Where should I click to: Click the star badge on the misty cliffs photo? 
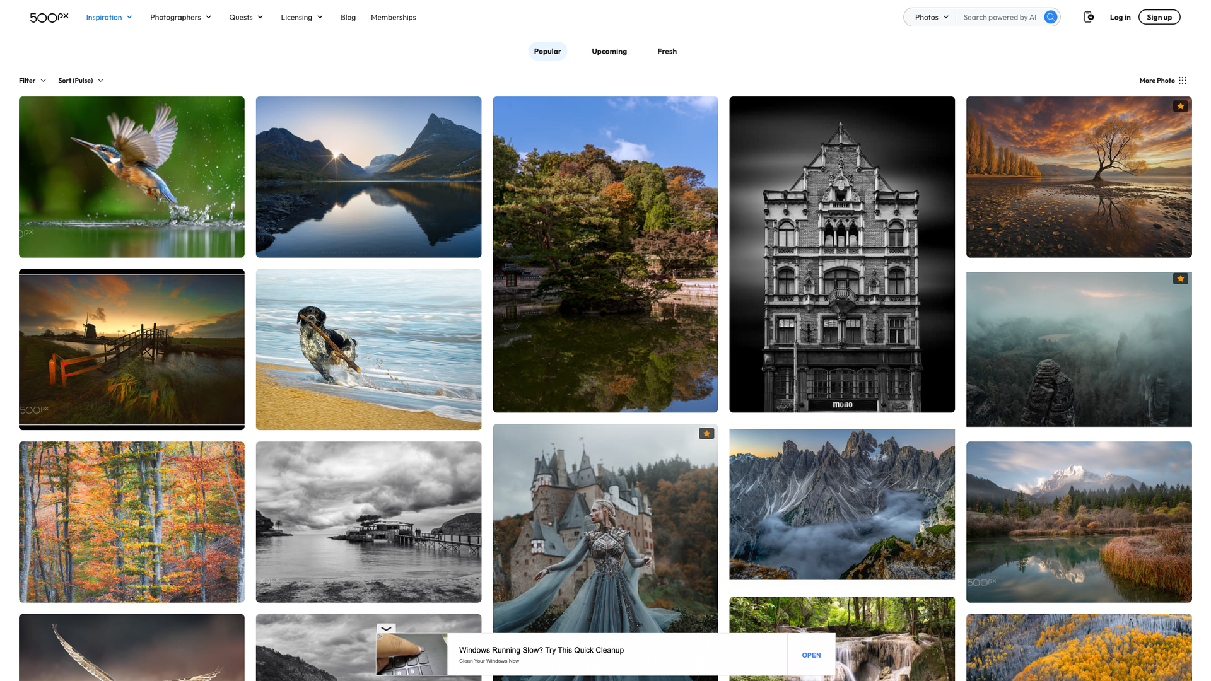point(1180,278)
